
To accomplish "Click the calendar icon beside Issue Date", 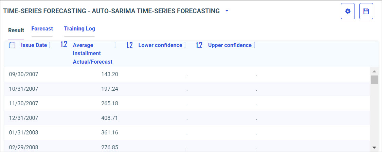I will tap(12, 45).
